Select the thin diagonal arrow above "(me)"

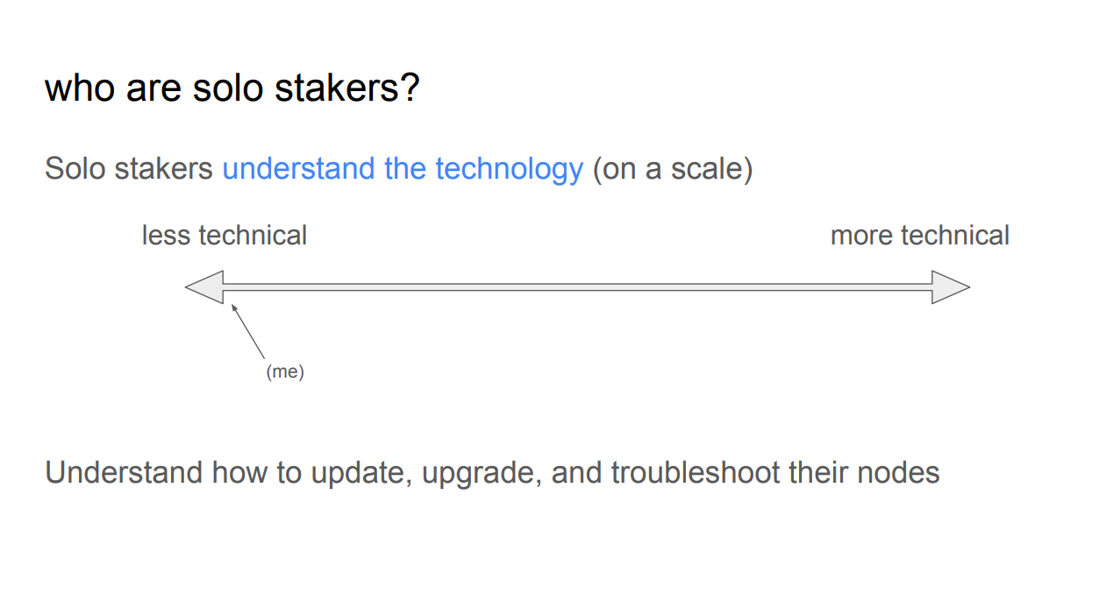248,331
